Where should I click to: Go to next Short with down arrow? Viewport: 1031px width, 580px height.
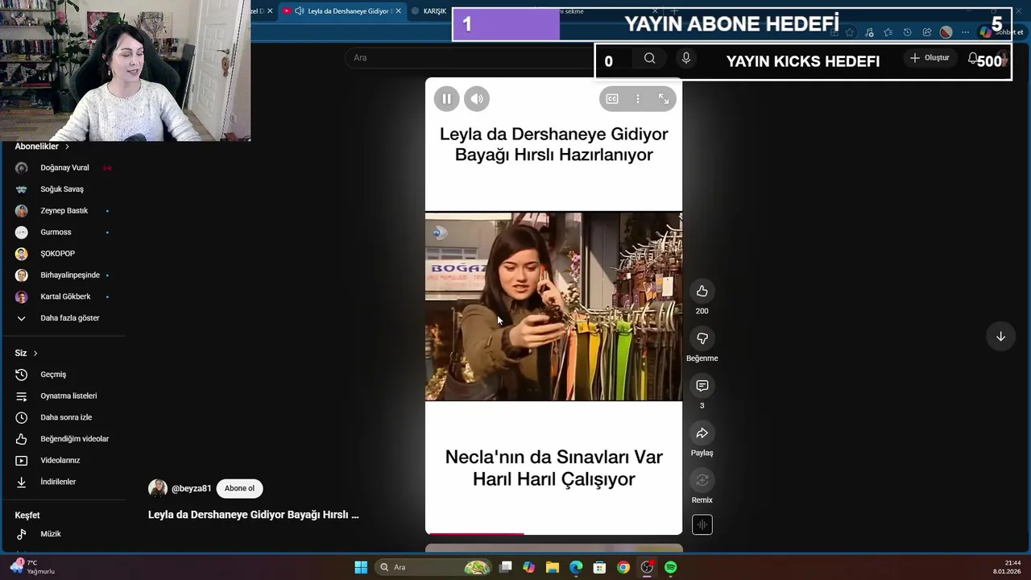click(x=1000, y=336)
